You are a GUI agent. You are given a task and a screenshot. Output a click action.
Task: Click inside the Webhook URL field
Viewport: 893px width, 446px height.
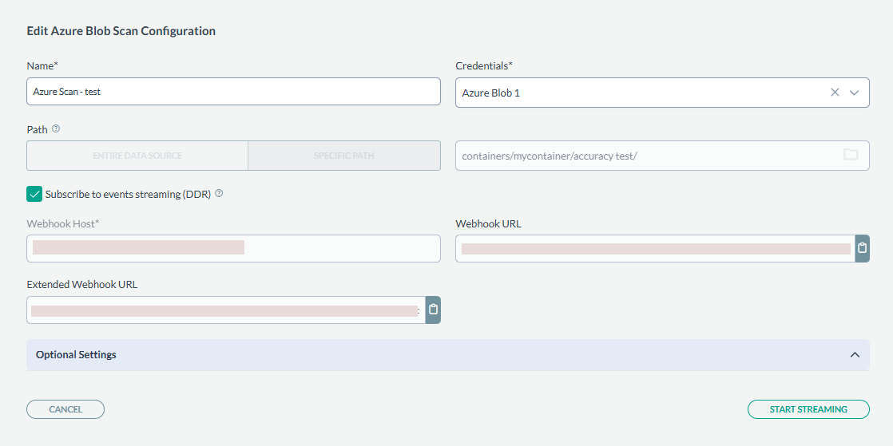pos(655,248)
